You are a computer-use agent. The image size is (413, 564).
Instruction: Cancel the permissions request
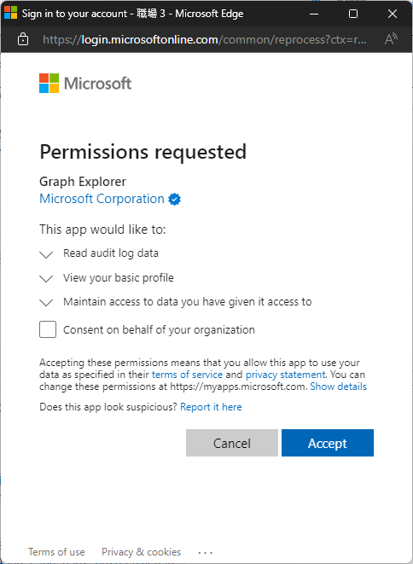pos(232,443)
